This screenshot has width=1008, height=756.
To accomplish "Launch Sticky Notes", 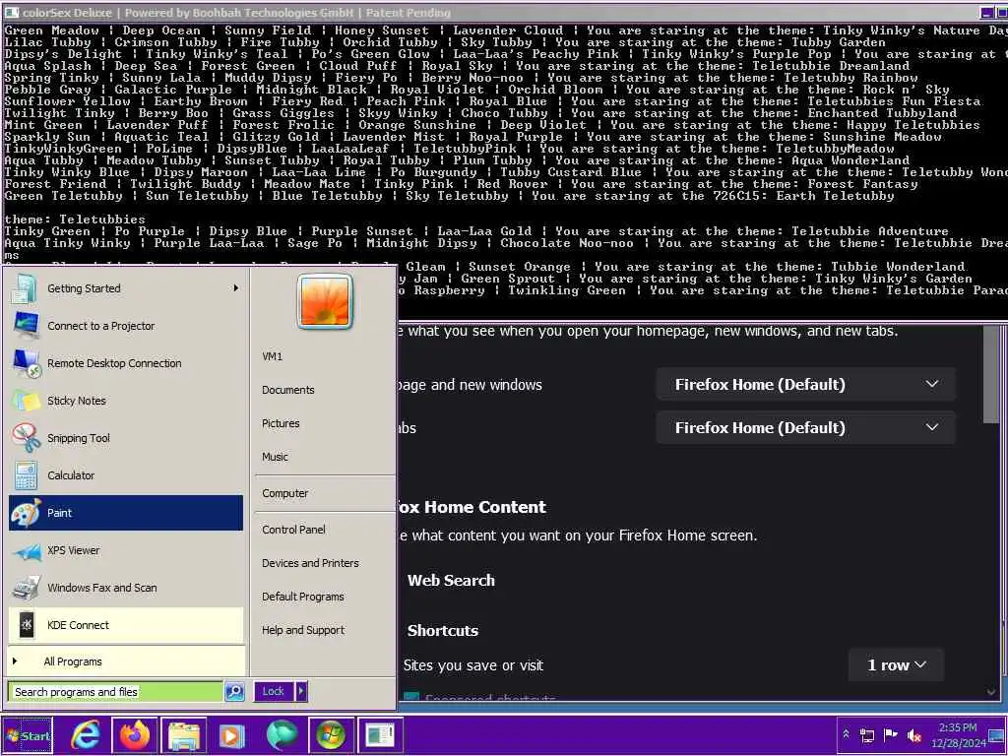I will point(126,401).
